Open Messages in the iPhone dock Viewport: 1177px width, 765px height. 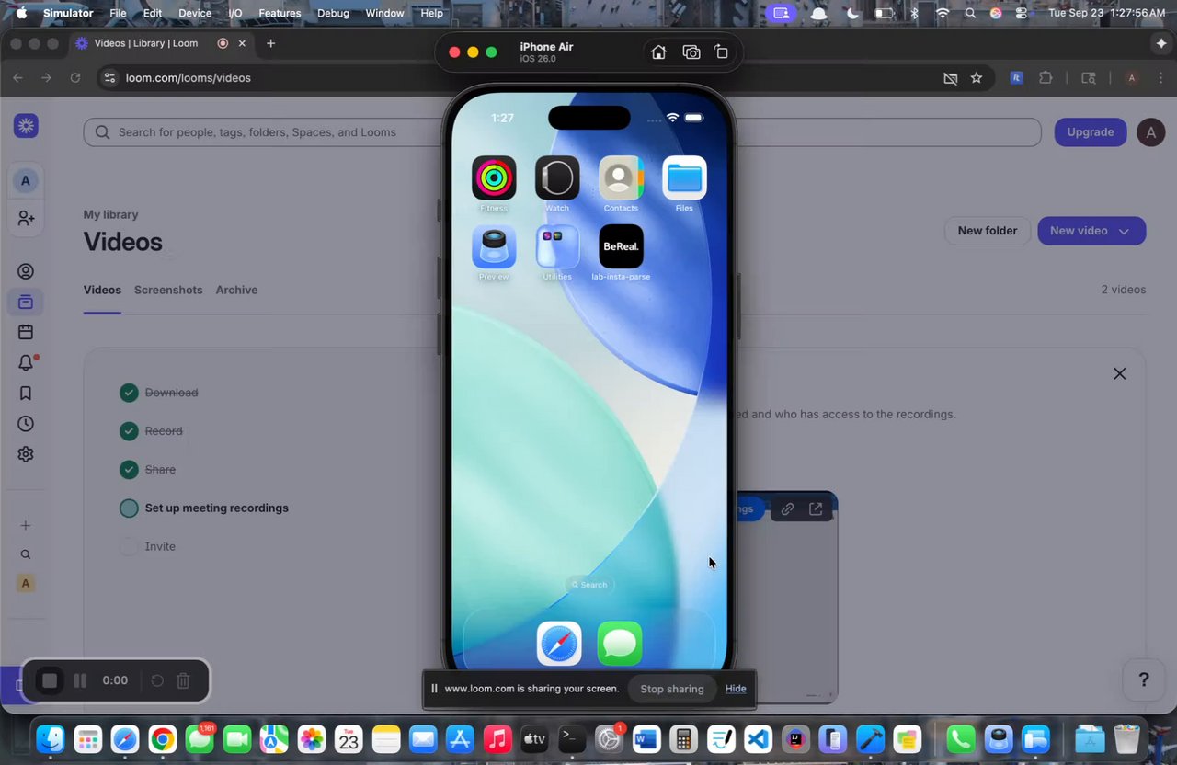point(620,644)
